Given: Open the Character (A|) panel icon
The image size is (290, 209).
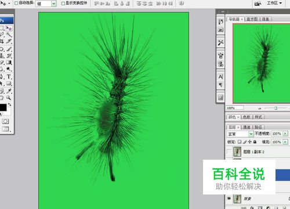Looking at the screenshot, I should (220, 77).
